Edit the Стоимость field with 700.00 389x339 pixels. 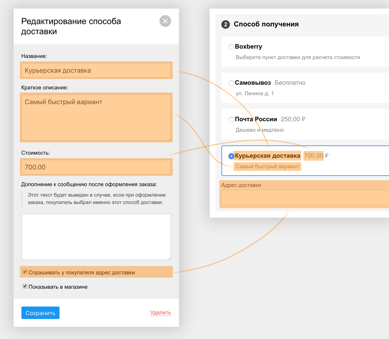coord(96,167)
